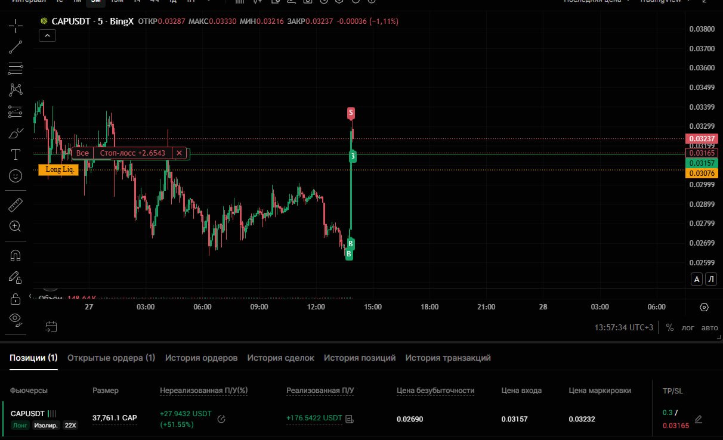Select the trend line drawing tool

(x=16, y=47)
